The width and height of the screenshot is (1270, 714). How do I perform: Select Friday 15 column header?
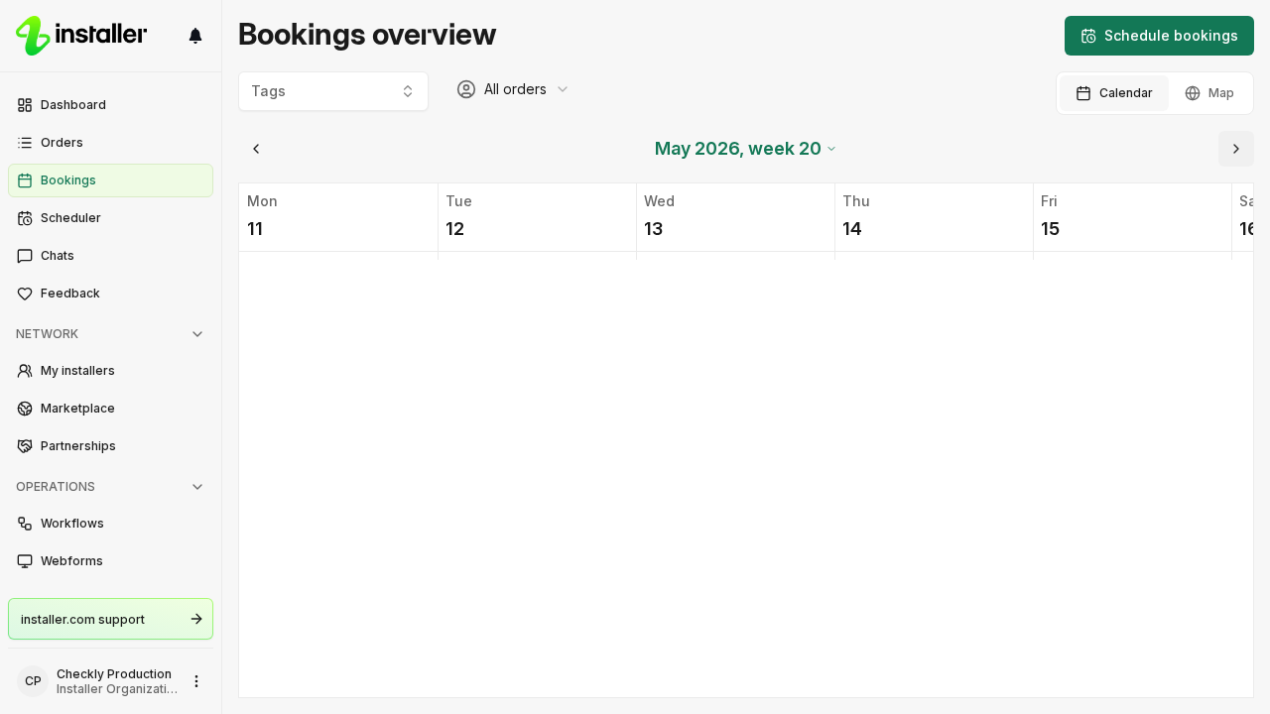(x=1132, y=217)
